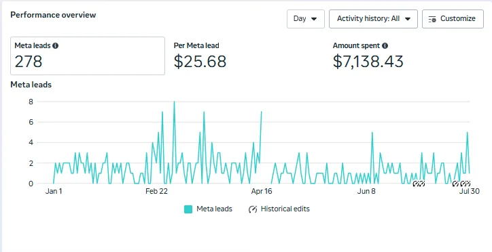Click the Meta leads chart title
This screenshot has height=252, width=492.
31,85
